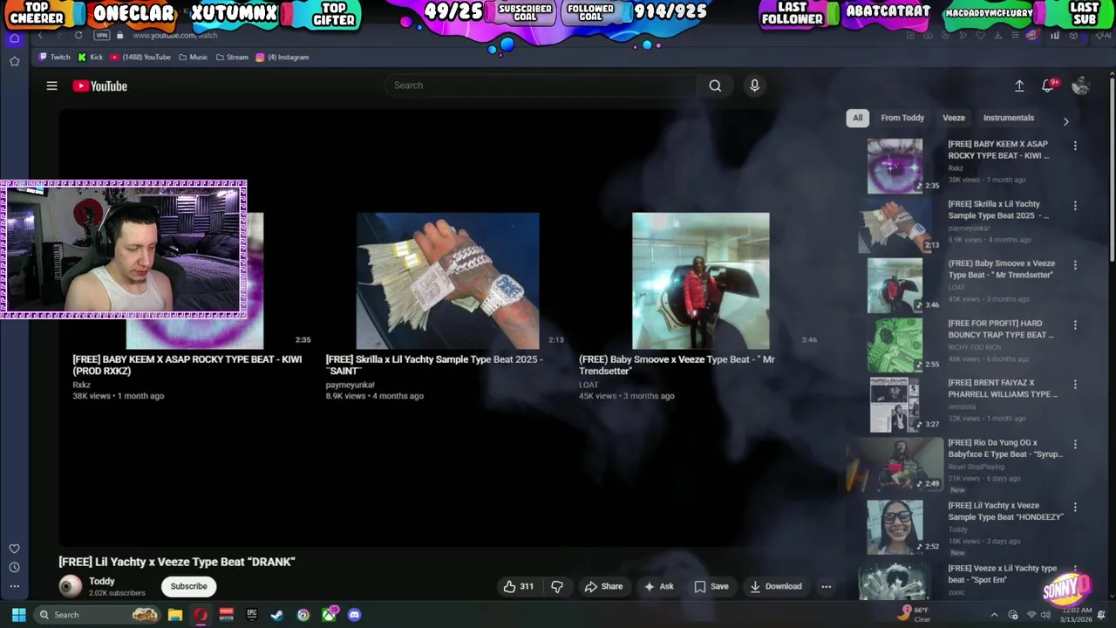
Task: Go to the YouTube home logo
Action: click(100, 85)
